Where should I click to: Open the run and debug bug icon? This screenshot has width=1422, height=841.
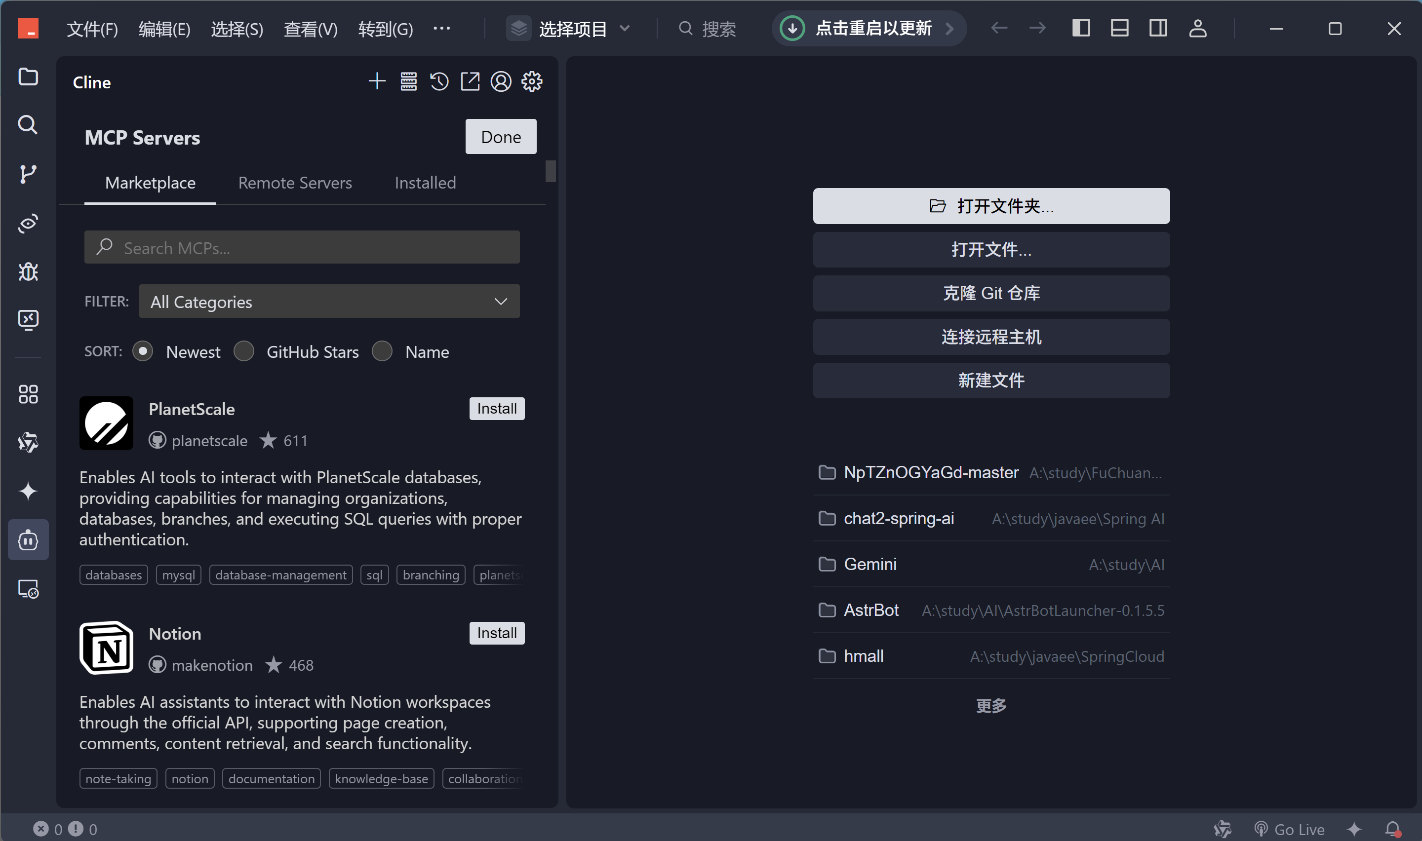click(x=28, y=272)
